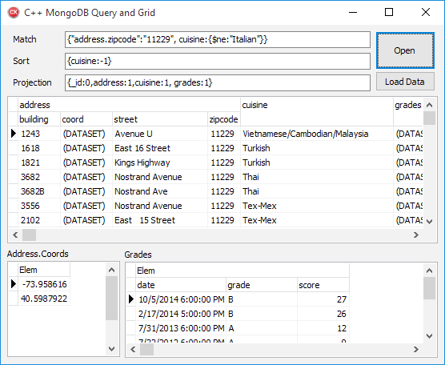Select date cell 10/5/2014 6:00:00 PM
Screen dimensions: 445x365
pyautogui.click(x=181, y=299)
